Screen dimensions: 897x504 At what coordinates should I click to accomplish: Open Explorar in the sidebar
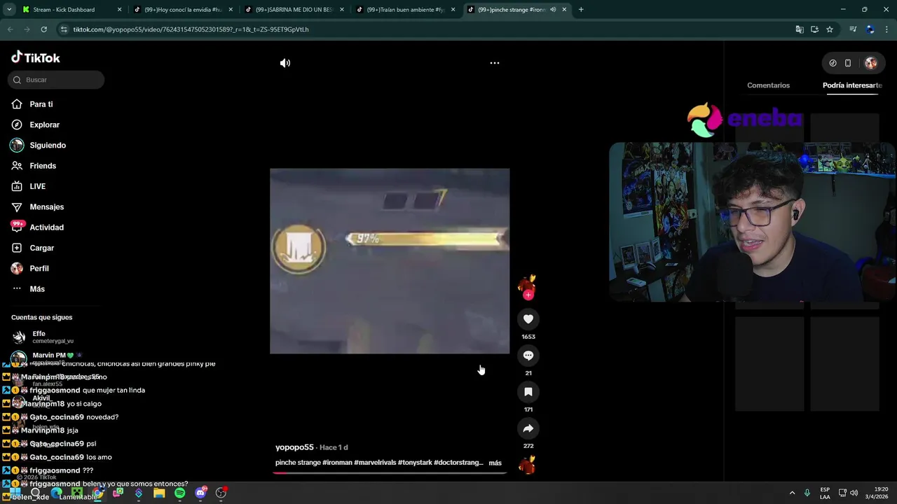[44, 125]
